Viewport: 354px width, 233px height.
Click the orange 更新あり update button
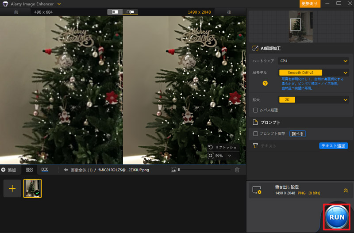click(x=309, y=4)
